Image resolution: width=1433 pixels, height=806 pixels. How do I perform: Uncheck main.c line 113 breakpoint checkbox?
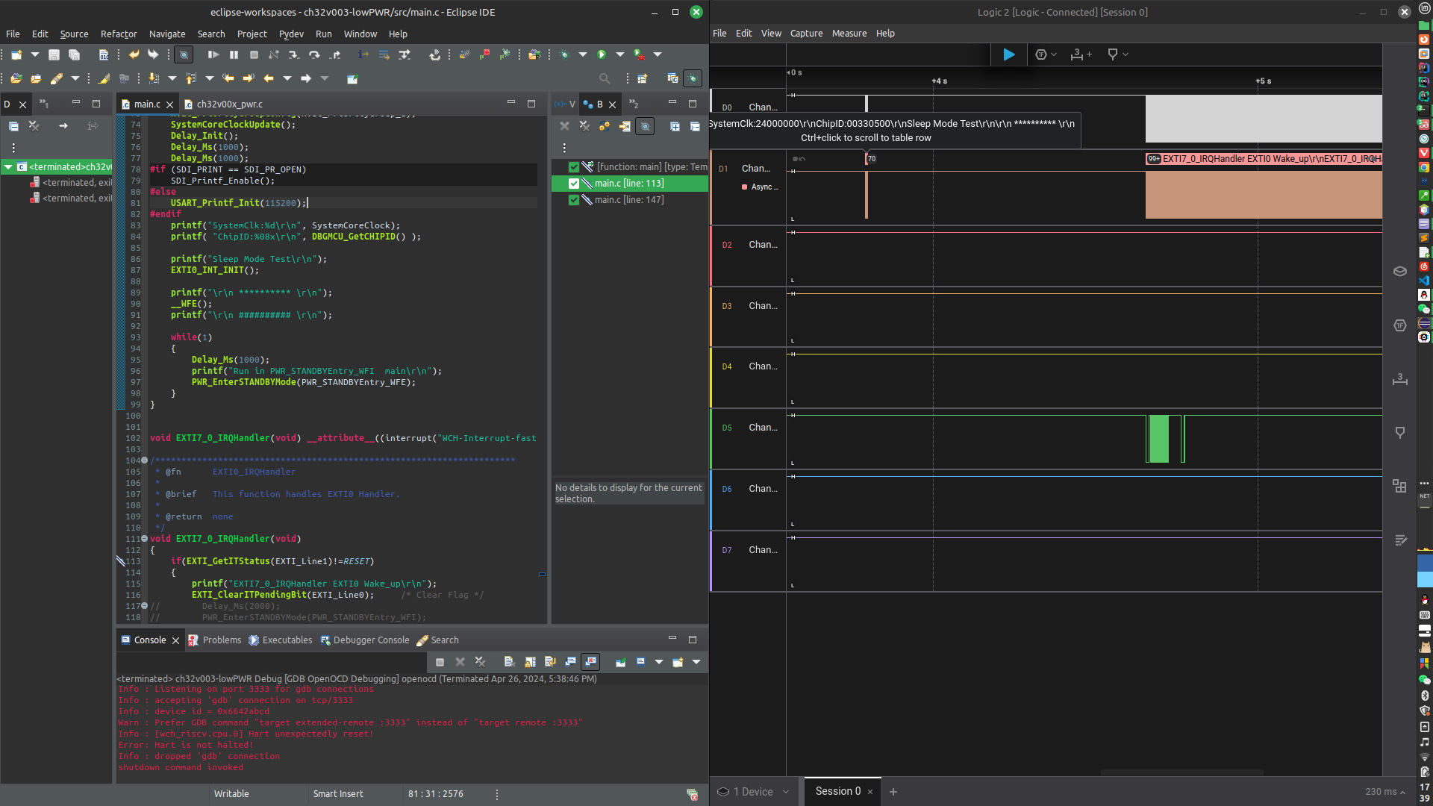(574, 184)
